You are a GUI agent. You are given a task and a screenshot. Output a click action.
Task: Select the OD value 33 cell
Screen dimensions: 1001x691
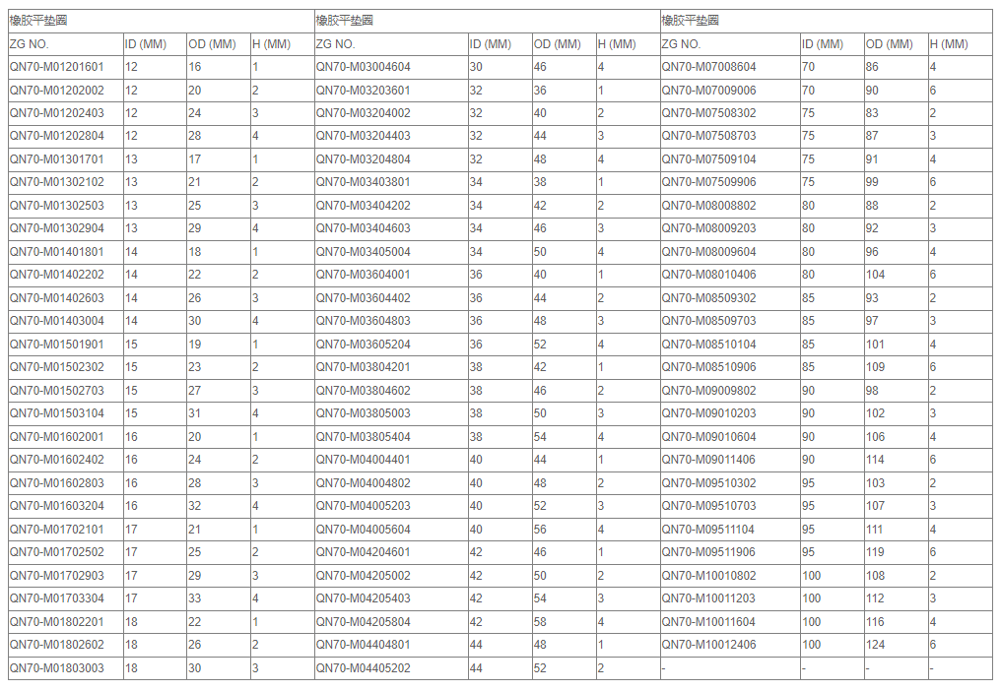(x=195, y=598)
